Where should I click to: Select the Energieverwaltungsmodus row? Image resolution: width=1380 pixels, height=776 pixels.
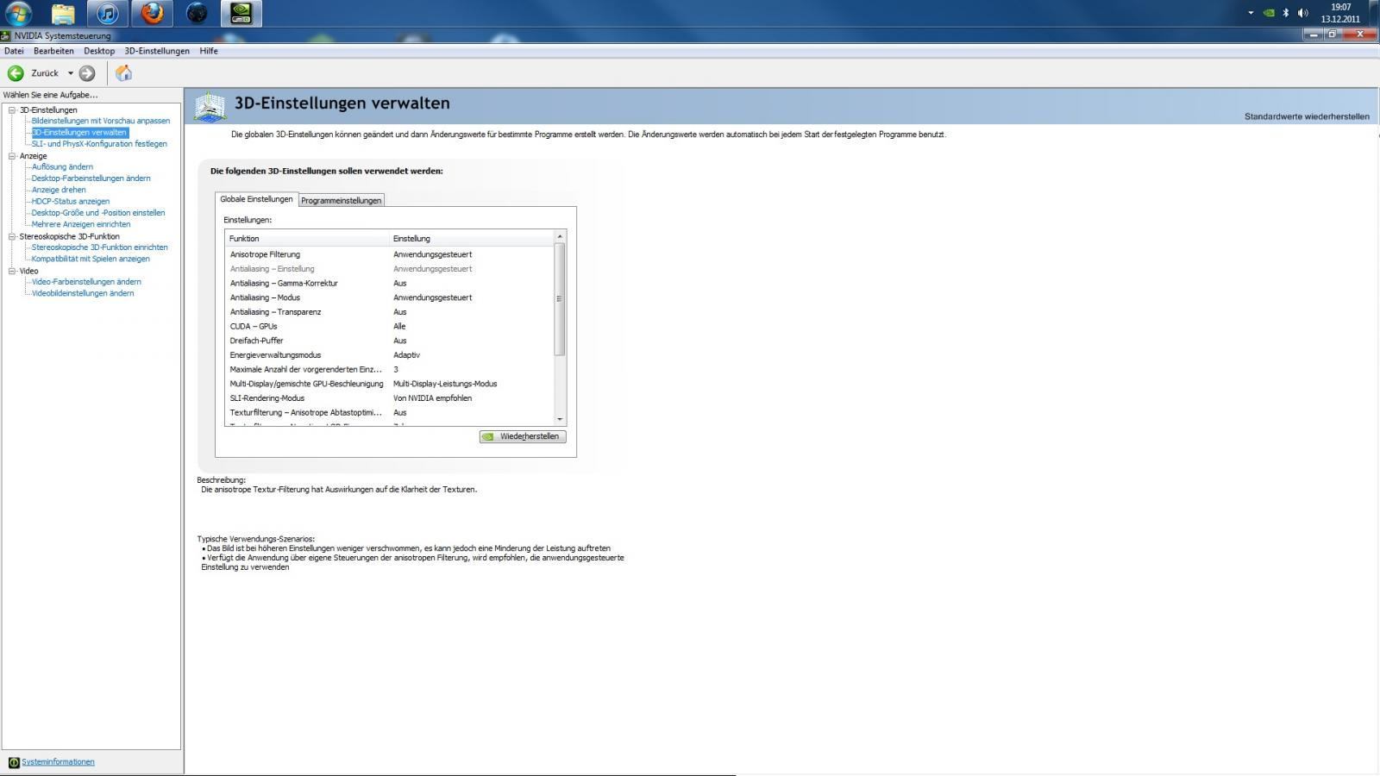click(390, 355)
